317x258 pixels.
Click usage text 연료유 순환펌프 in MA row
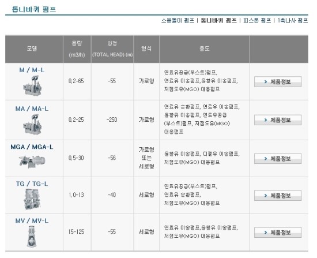pyautogui.click(x=182, y=107)
